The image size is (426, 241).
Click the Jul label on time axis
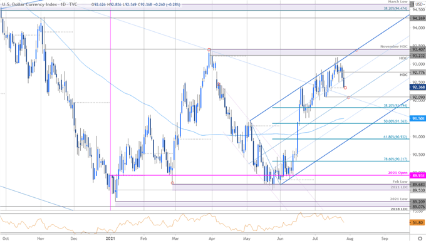click(x=315, y=238)
